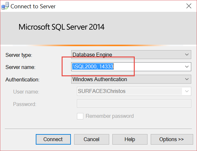Click the Connect to Server title text

[x=33, y=6]
